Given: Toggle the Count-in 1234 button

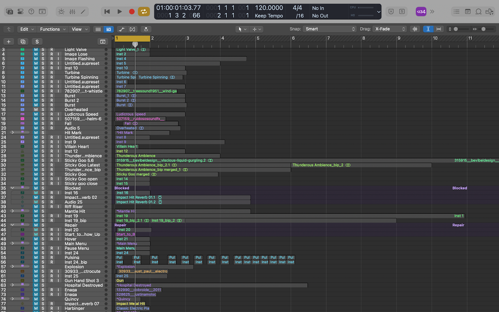Looking at the screenshot, I should pyautogui.click(x=421, y=12).
